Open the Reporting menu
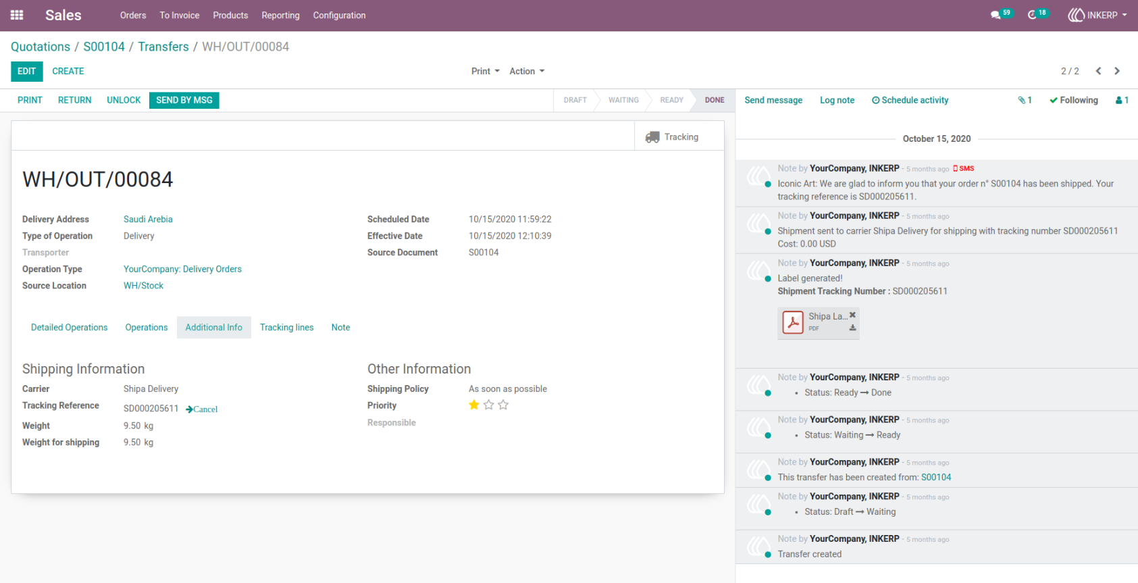 click(x=280, y=15)
